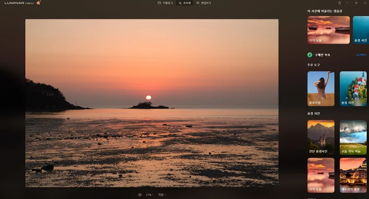Open the Edit (편집하기) tab

click(204, 3)
